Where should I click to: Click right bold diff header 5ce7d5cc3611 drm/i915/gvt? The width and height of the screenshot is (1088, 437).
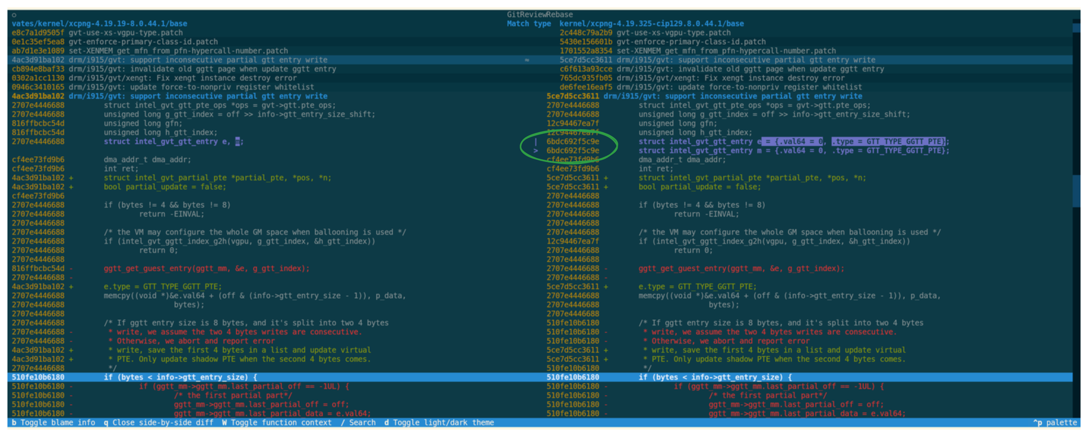click(705, 96)
